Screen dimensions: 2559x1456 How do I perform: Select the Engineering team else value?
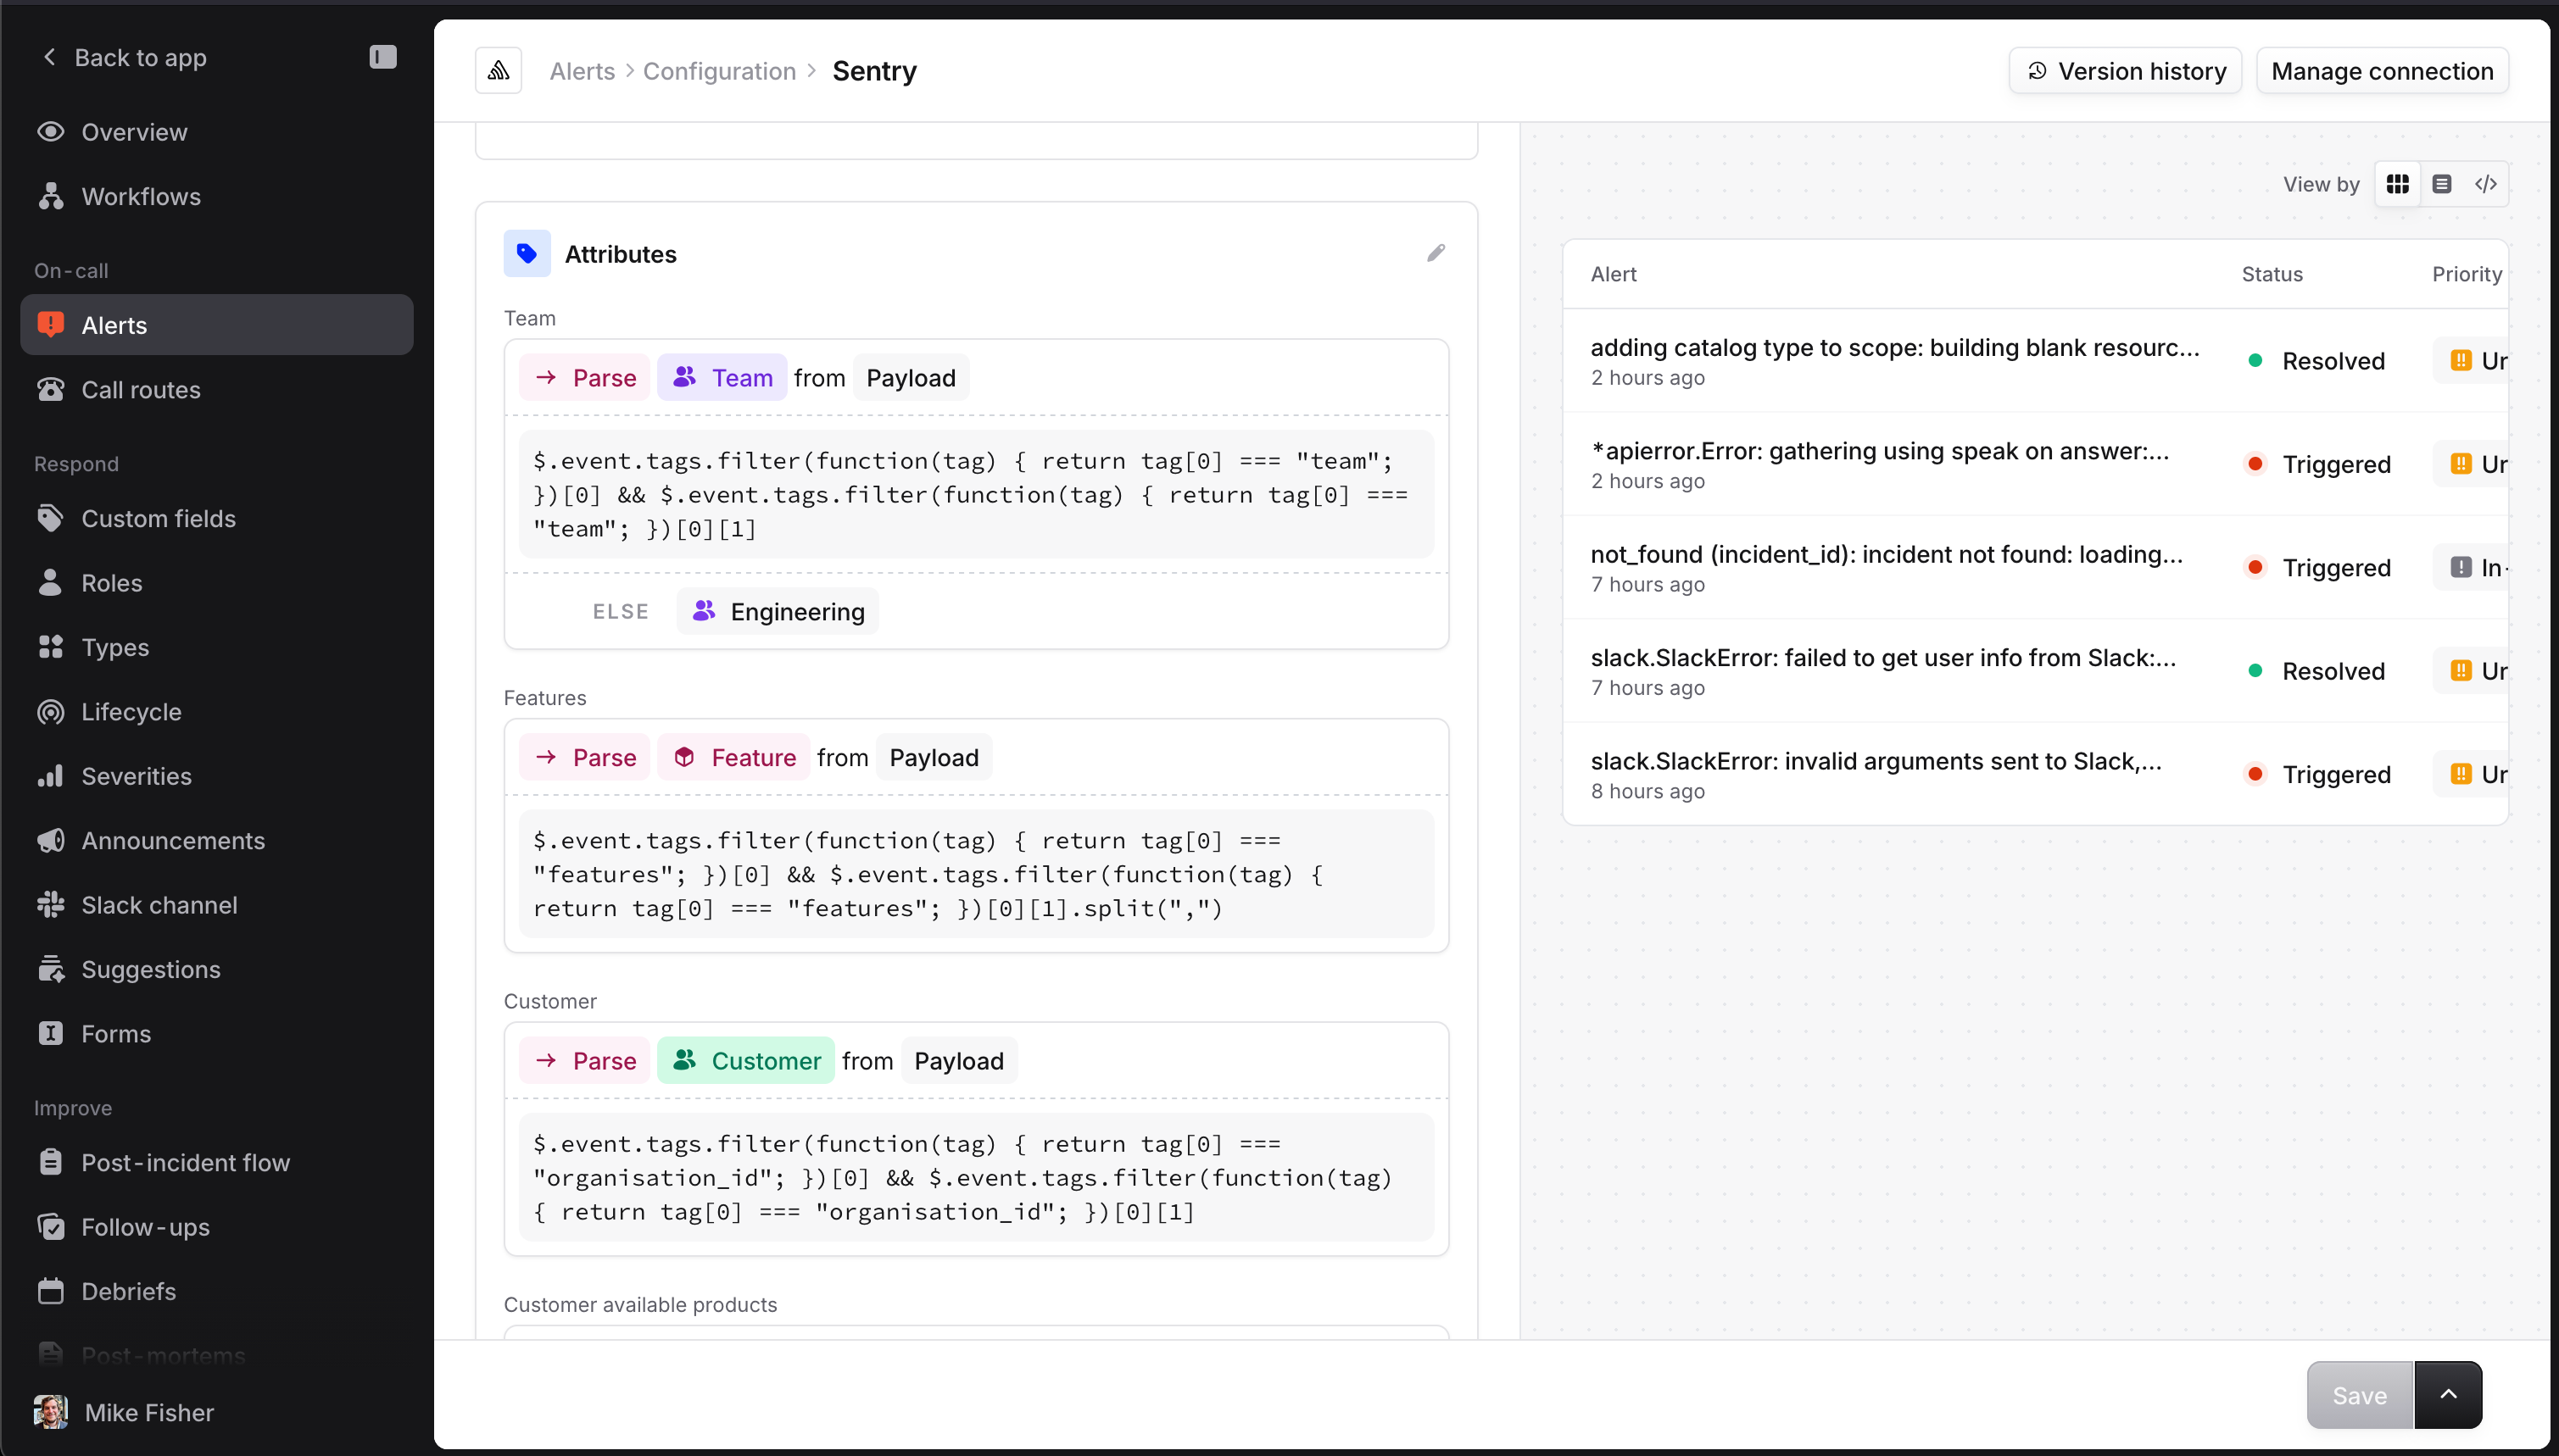[x=778, y=611]
